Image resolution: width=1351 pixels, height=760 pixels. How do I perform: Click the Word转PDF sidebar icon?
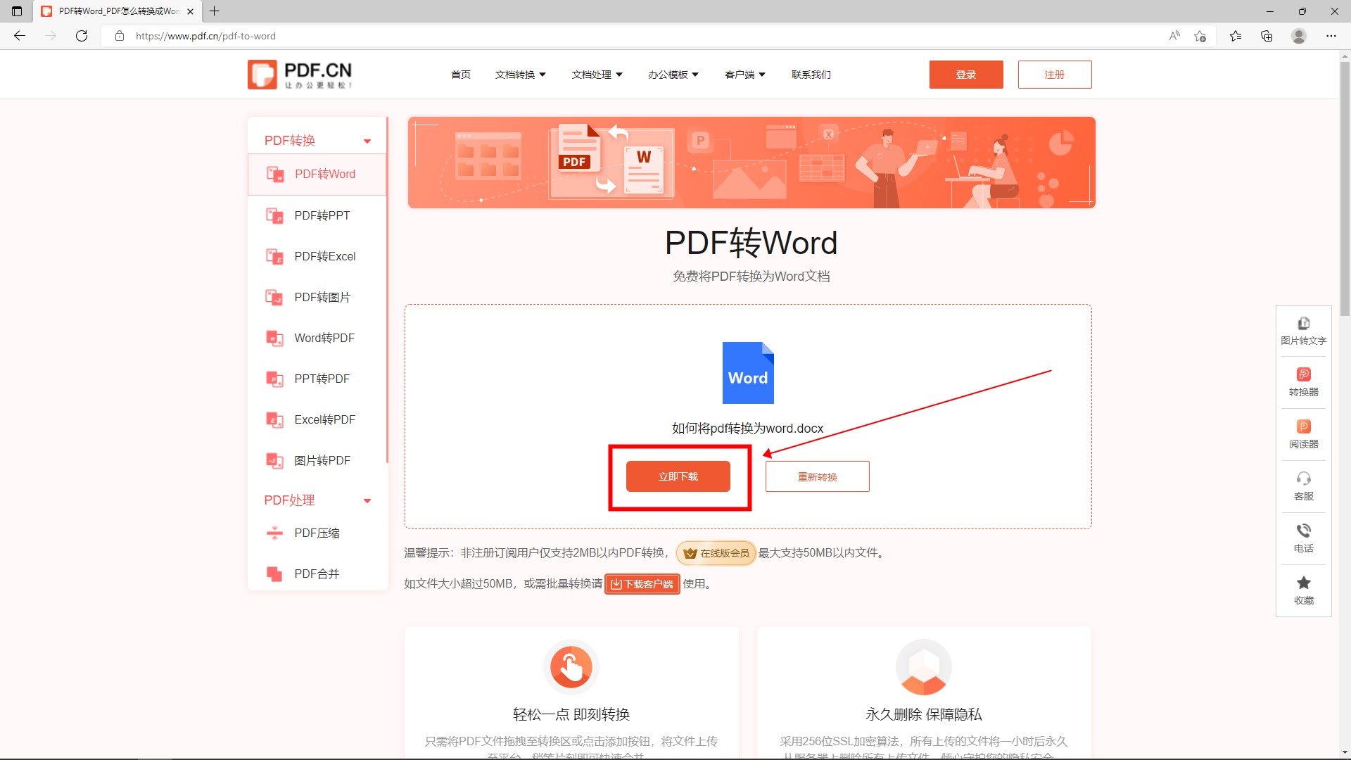(x=274, y=338)
